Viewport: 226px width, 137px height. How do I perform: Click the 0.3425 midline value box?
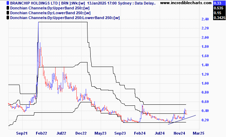[219, 18]
